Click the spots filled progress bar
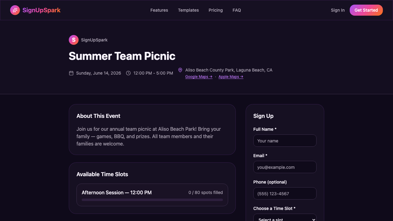This screenshot has width=393, height=221. [152, 200]
